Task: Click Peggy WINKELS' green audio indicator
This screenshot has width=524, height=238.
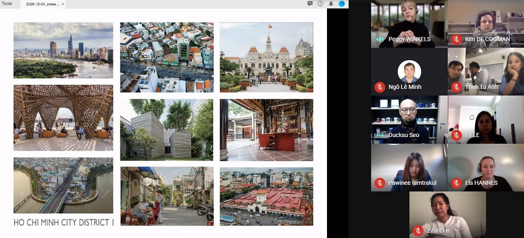Action: pos(380,39)
